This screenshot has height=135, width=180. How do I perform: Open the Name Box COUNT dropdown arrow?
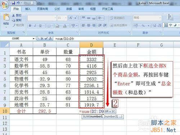tap(33, 39)
